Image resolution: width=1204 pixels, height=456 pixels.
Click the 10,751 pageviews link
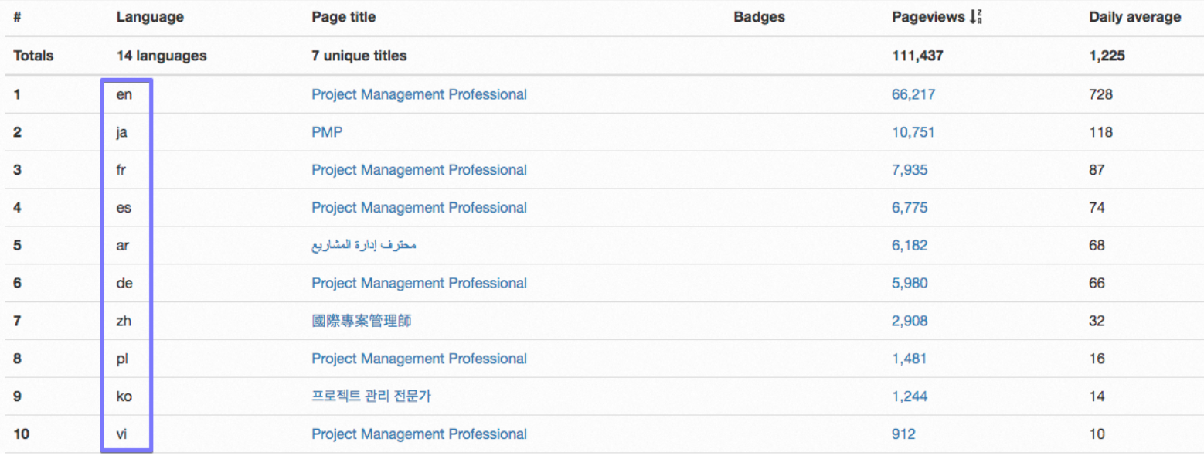[x=913, y=132]
